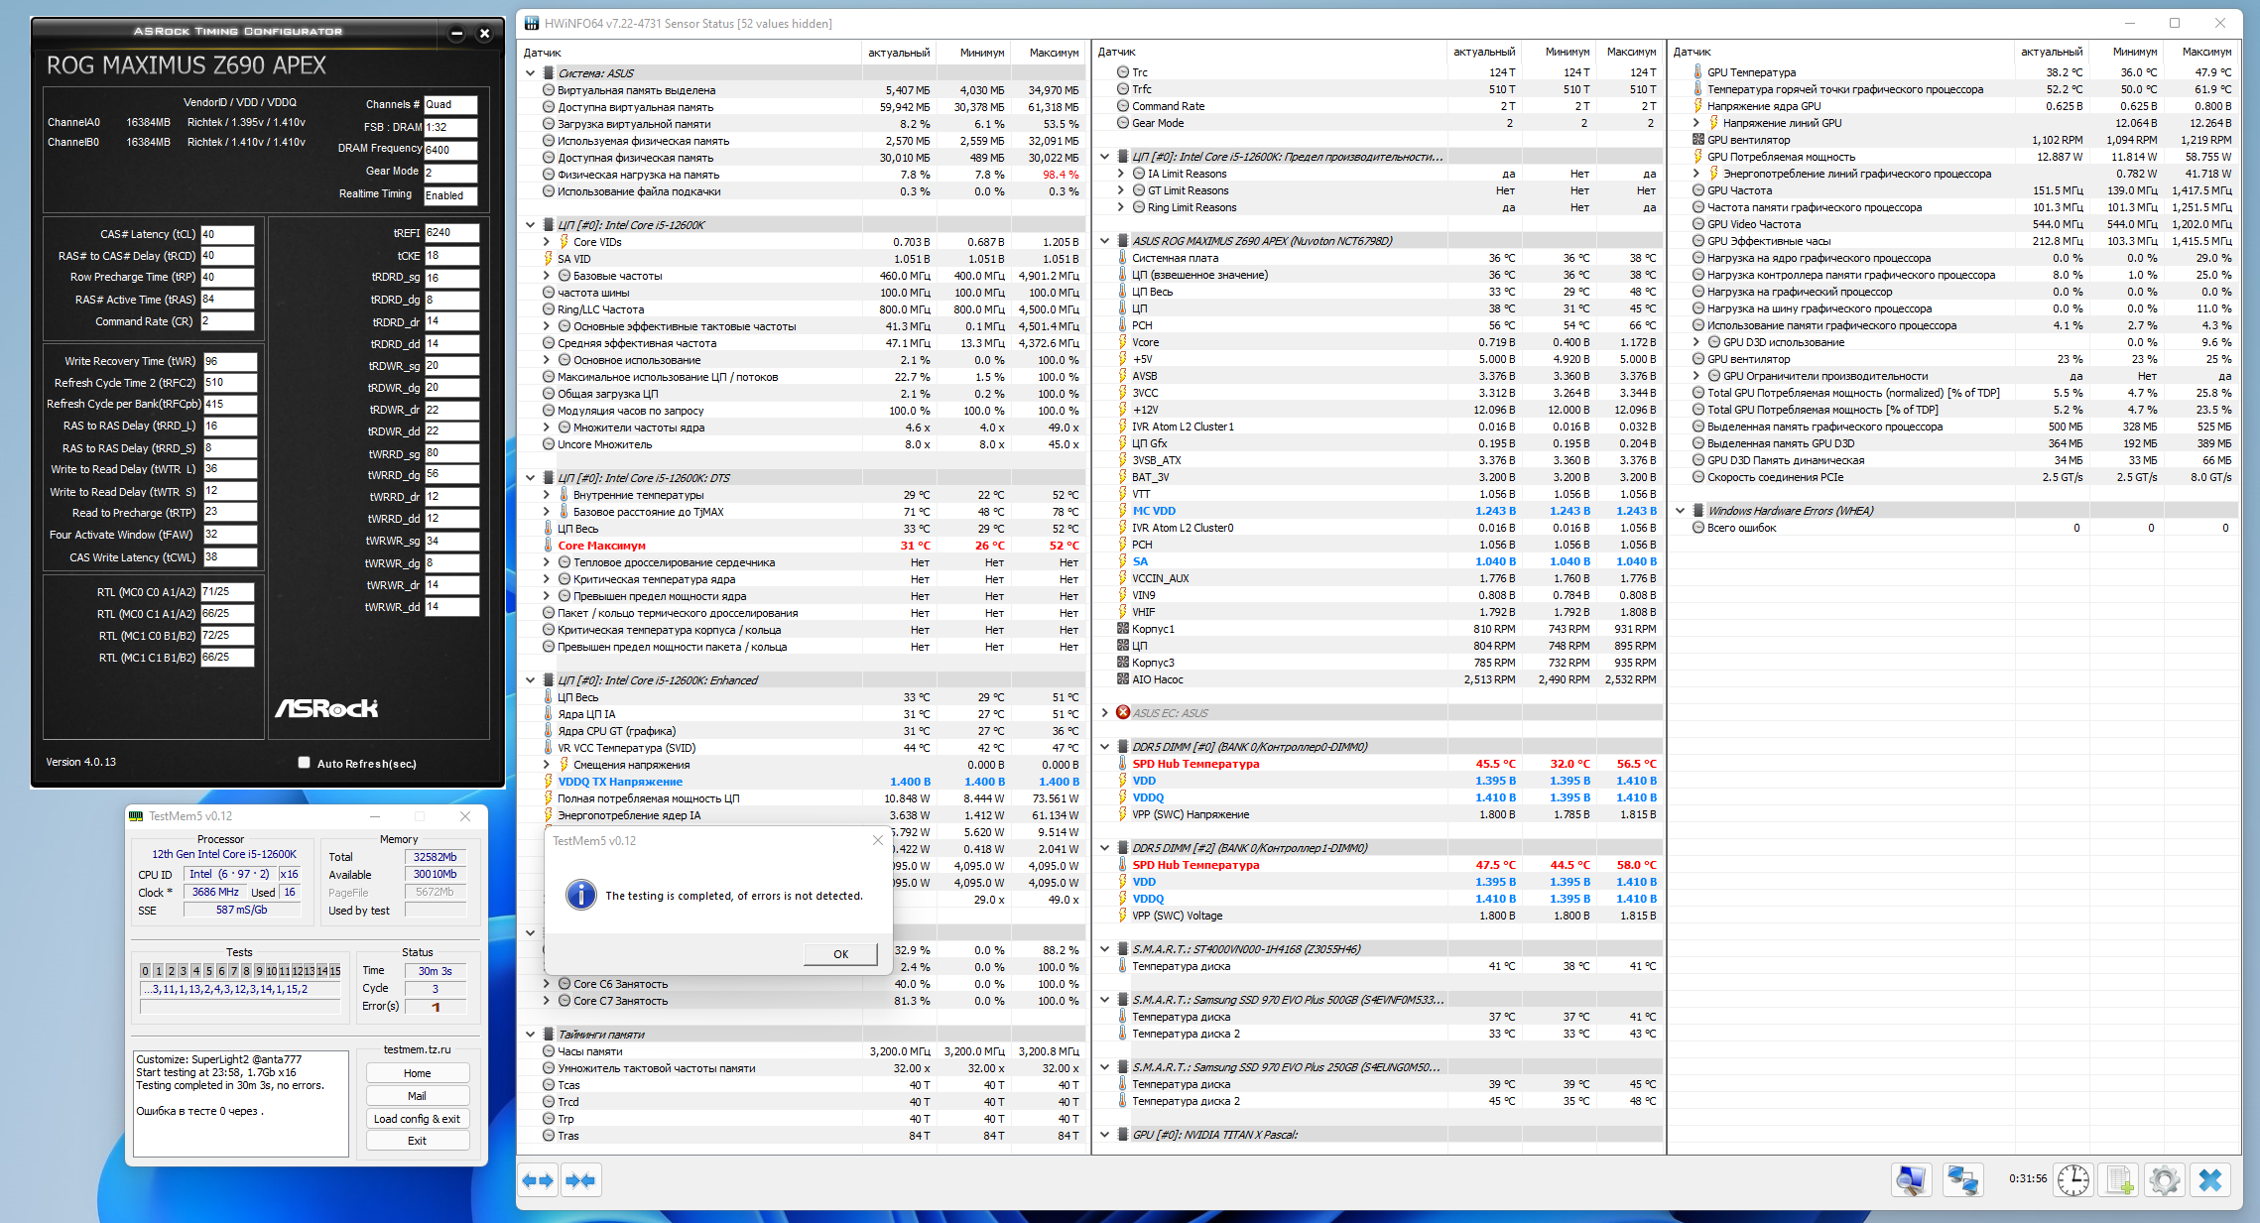Enable the Auto Refresh(sec) checkbox
This screenshot has height=1223, width=2260.
[304, 763]
